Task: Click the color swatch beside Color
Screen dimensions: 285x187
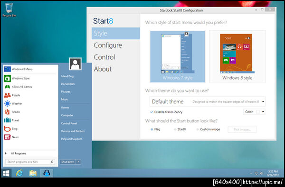Action: pos(258,112)
